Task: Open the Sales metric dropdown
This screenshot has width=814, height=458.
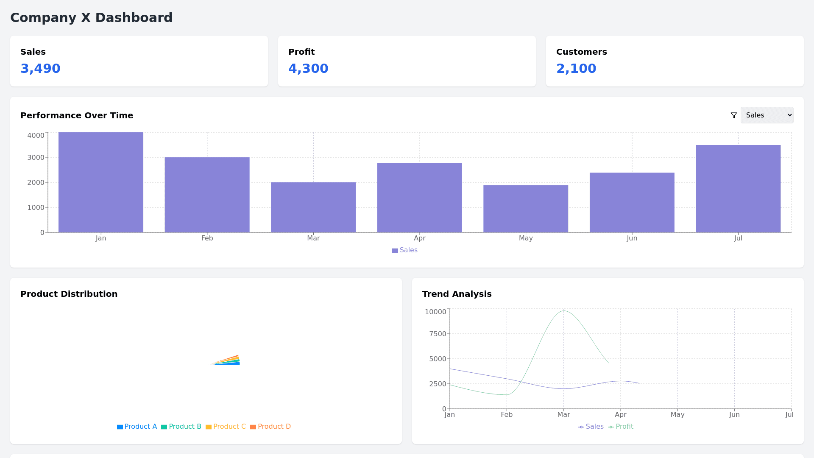Action: [x=767, y=115]
